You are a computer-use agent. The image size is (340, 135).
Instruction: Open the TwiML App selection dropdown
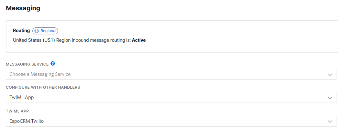click(x=171, y=121)
